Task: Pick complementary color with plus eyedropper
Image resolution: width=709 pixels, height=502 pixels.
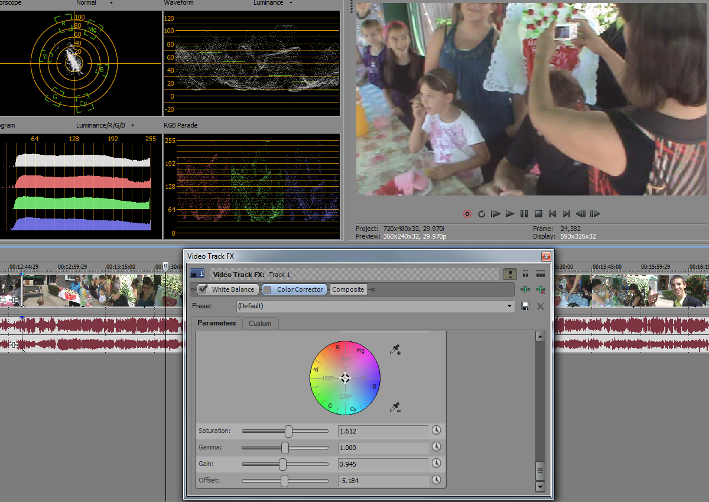Action: click(x=395, y=350)
